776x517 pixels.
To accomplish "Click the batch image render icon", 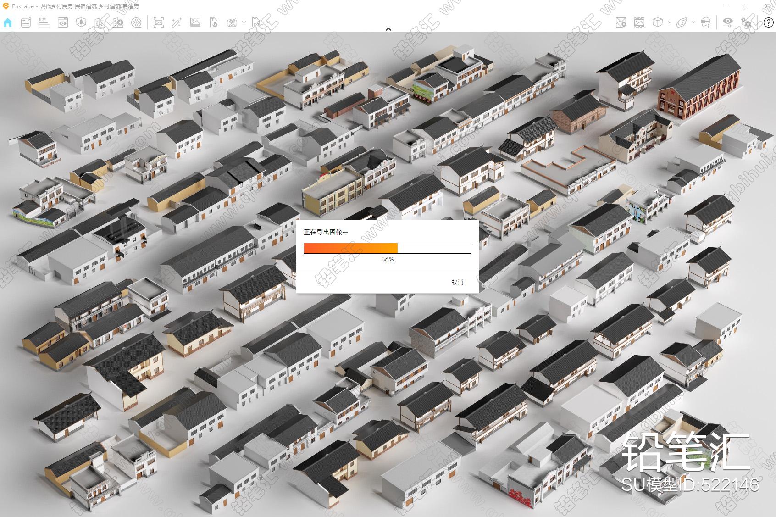I will pyautogui.click(x=195, y=22).
